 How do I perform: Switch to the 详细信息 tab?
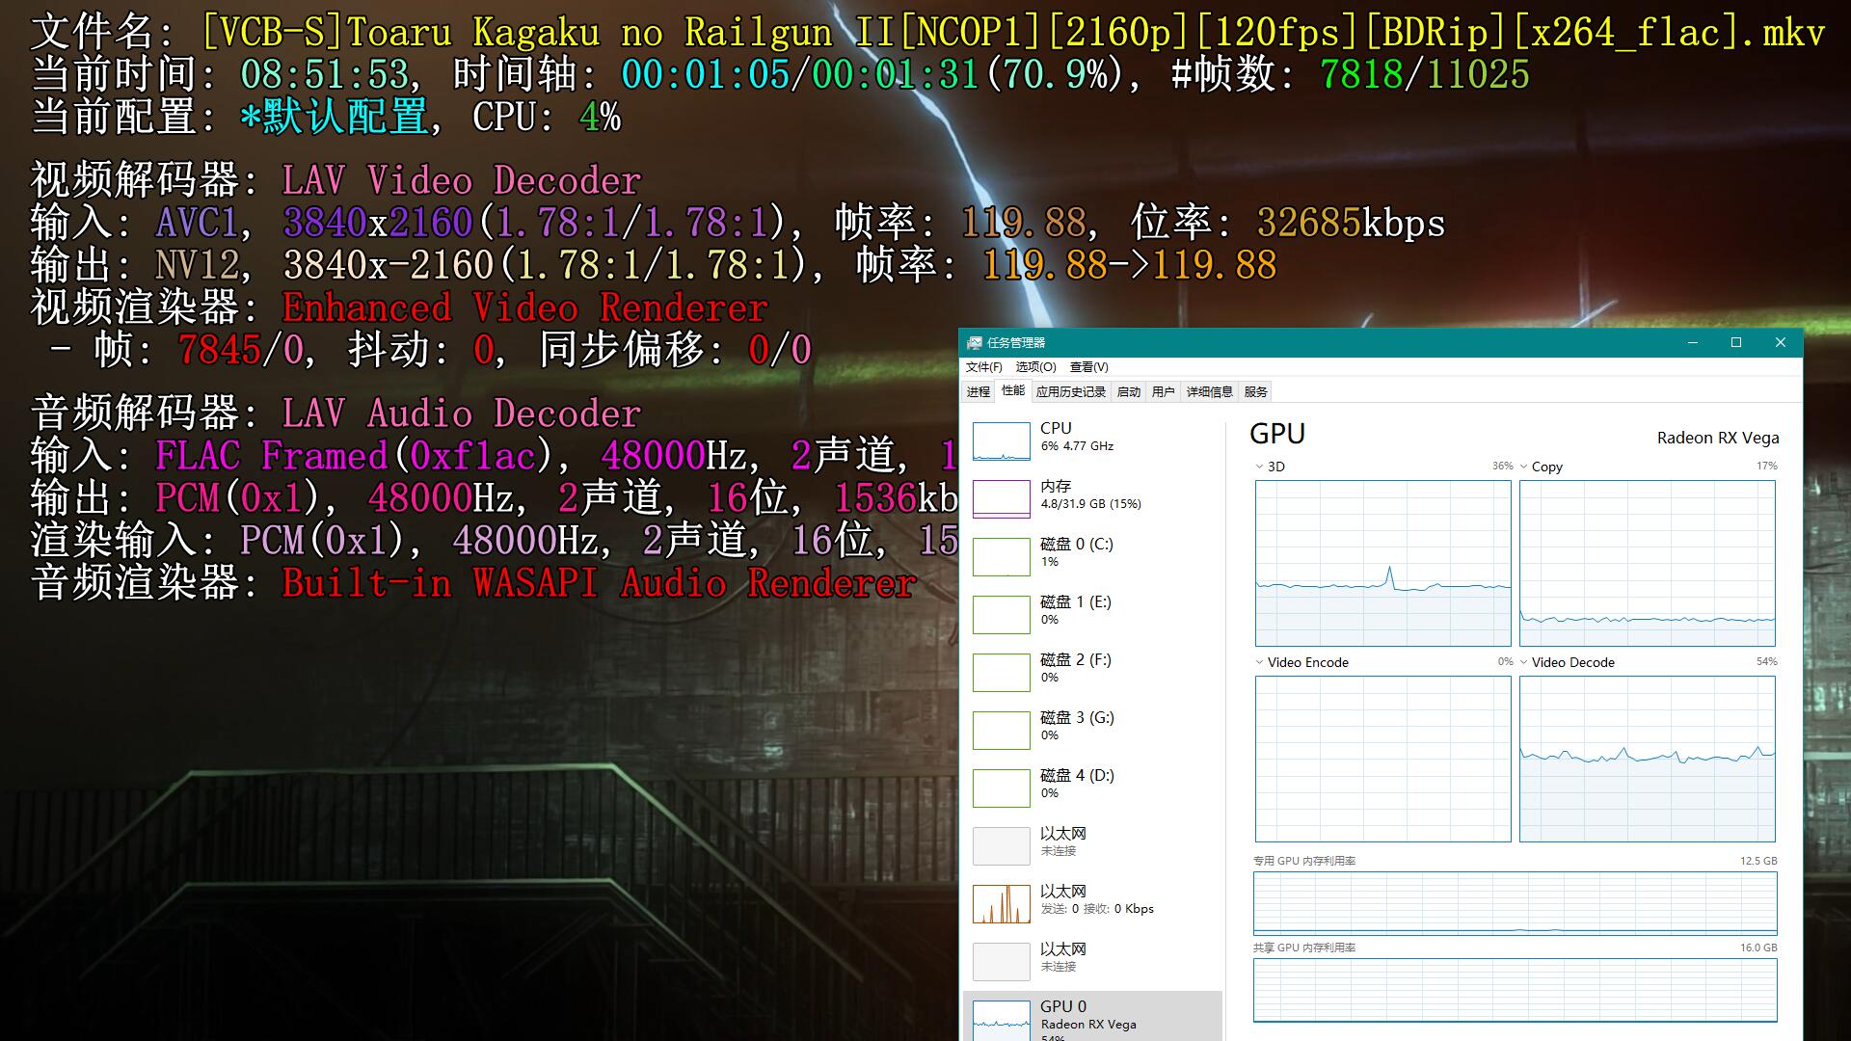[x=1210, y=391]
